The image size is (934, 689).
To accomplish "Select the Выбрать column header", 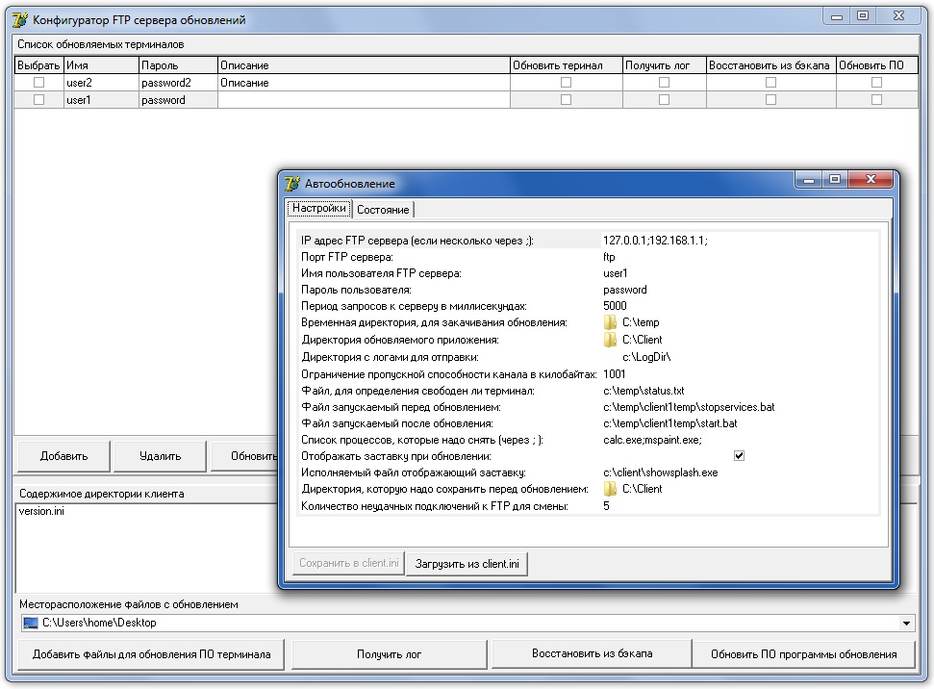I will click(38, 65).
